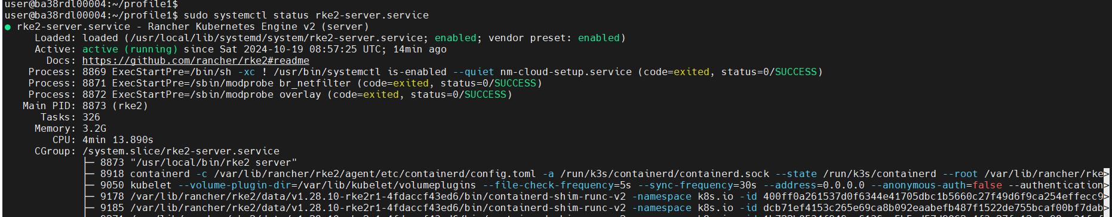Click the truncation marker after PID 9178 line
This screenshot has height=217, width=1112.
tap(1107, 197)
